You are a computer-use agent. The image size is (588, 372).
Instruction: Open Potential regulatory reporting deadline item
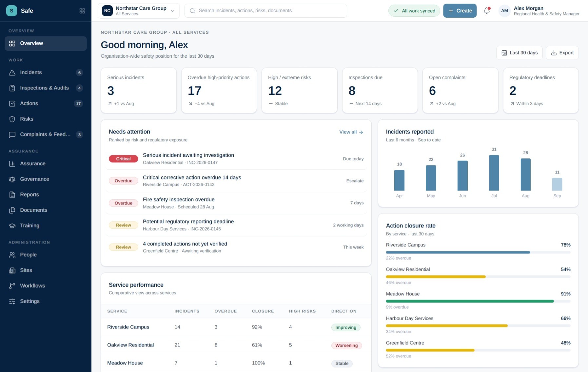coord(236,225)
